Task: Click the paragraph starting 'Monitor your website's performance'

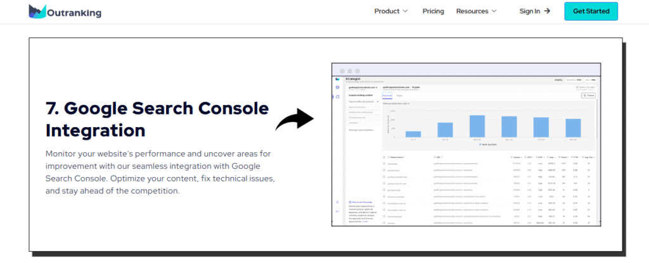Action: 160,172
